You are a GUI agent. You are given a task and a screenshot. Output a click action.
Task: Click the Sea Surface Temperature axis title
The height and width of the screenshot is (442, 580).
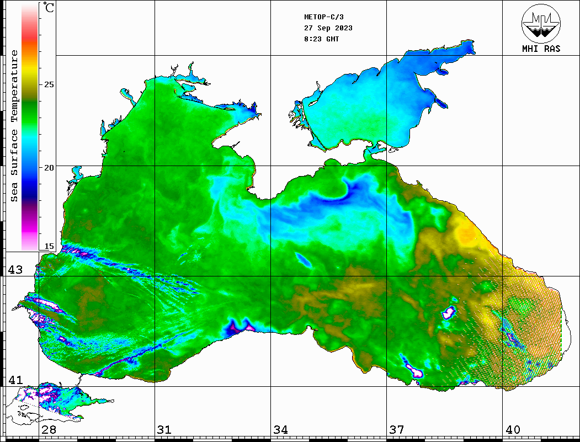(14, 126)
